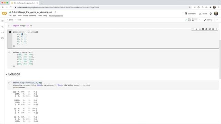The height and width of the screenshot is (124, 221).
Task: Close the Colab notebook browser tab
Action: point(37,3)
